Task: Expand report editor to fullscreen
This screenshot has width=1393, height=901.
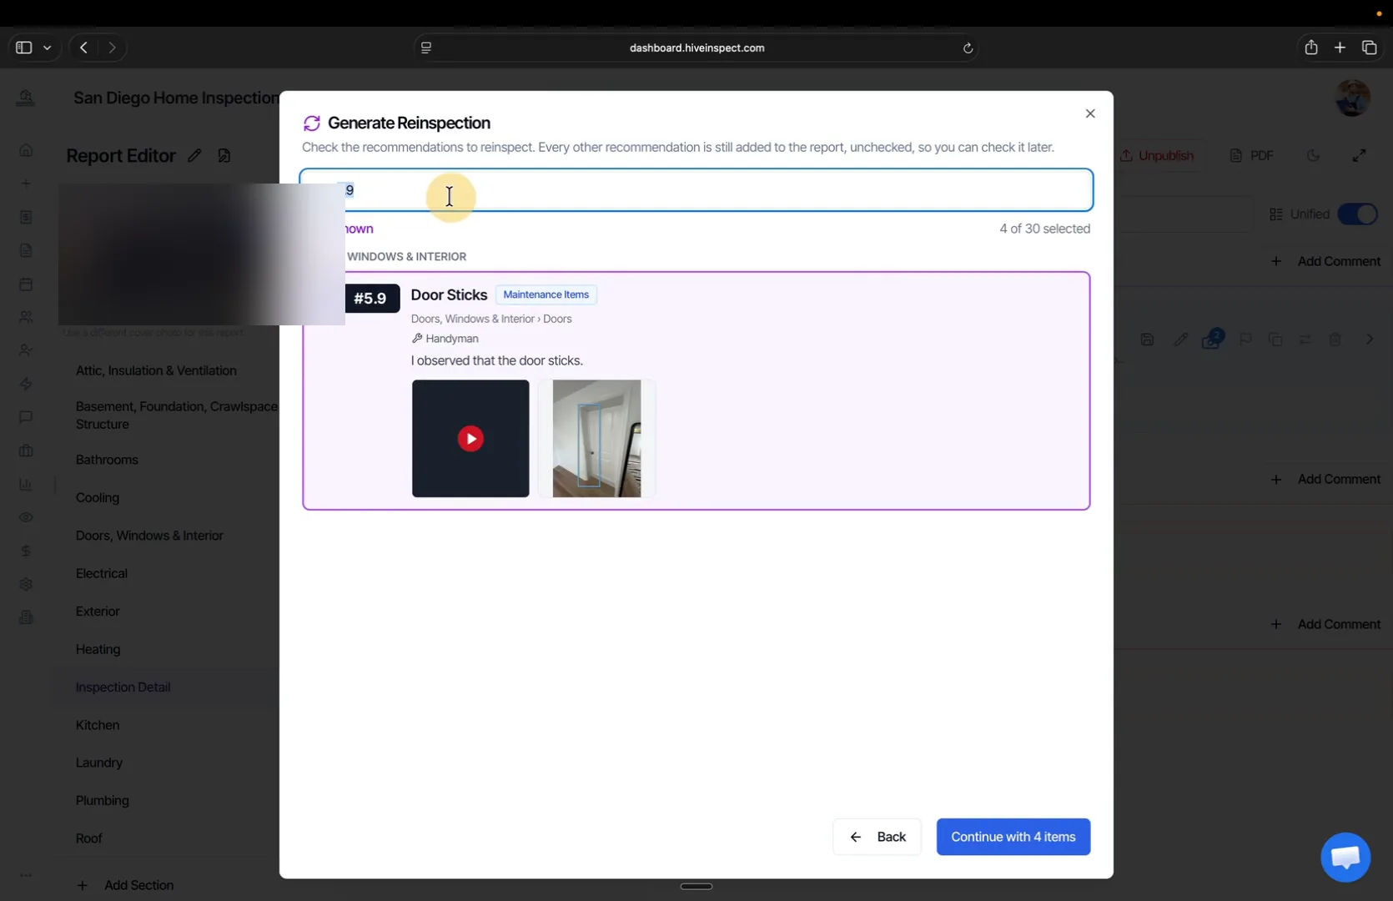Action: click(x=1359, y=156)
